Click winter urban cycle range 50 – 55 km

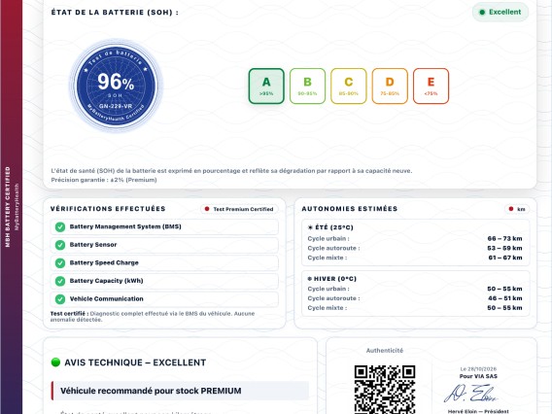[504, 289]
